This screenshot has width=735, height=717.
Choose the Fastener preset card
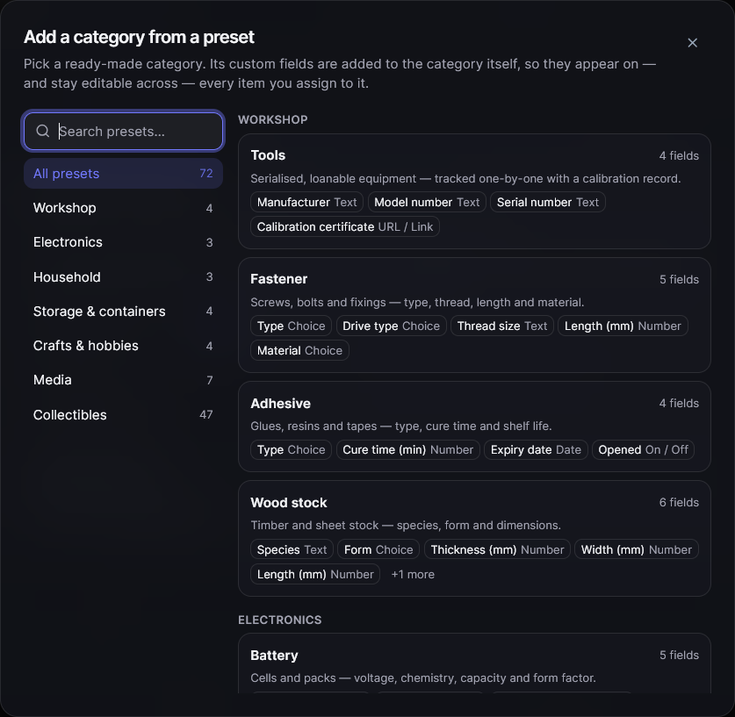[474, 315]
